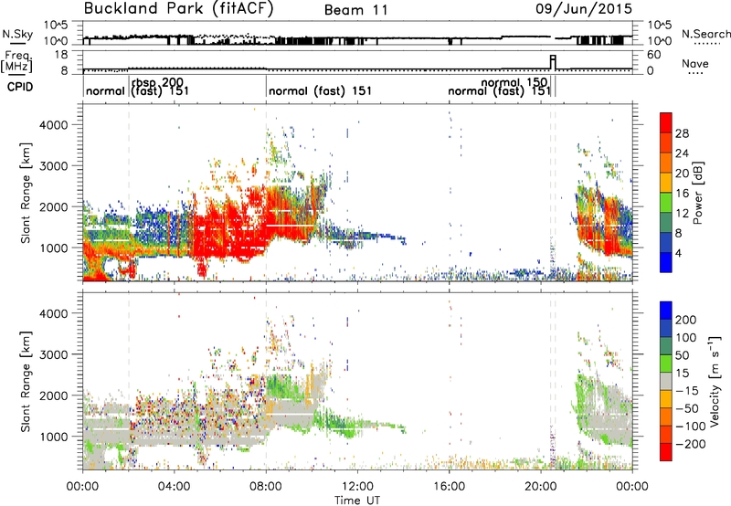Click the 'Beam 11' label
The image size is (731, 506).
tap(356, 10)
